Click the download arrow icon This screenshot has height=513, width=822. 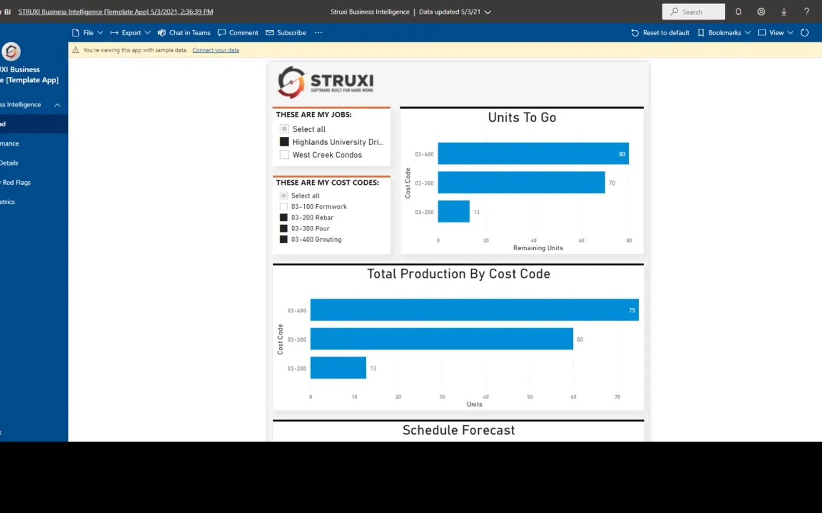(783, 12)
